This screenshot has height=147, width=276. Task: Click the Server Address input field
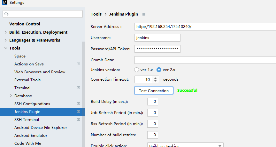(x=204, y=27)
